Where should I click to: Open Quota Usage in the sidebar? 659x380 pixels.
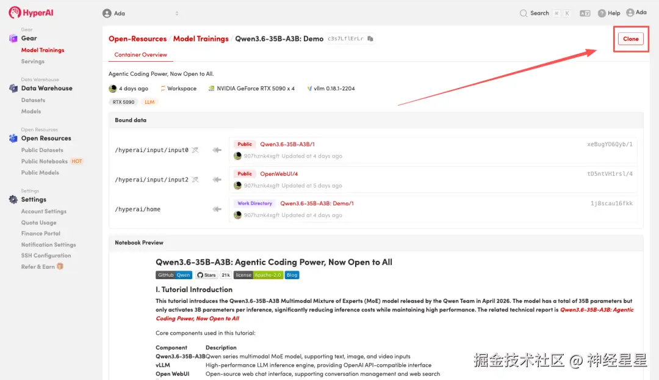click(x=38, y=222)
